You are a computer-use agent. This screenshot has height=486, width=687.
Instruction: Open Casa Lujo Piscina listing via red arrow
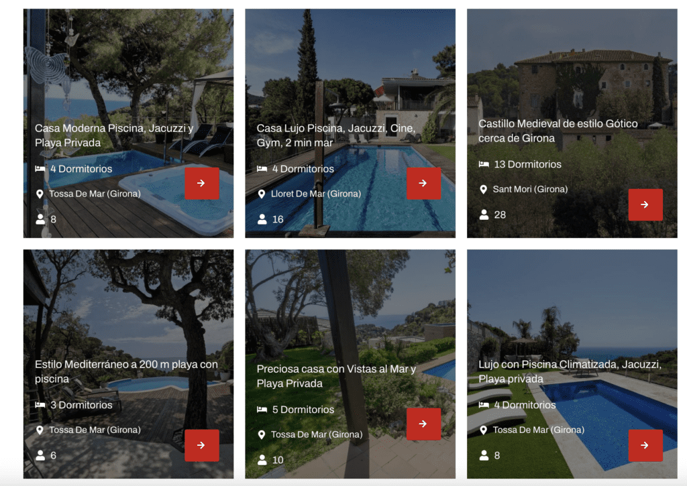(x=423, y=184)
